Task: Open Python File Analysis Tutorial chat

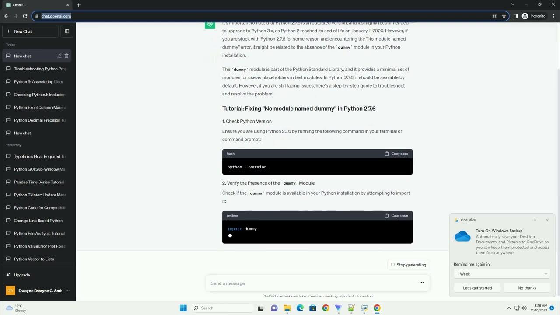Action: [37, 234]
